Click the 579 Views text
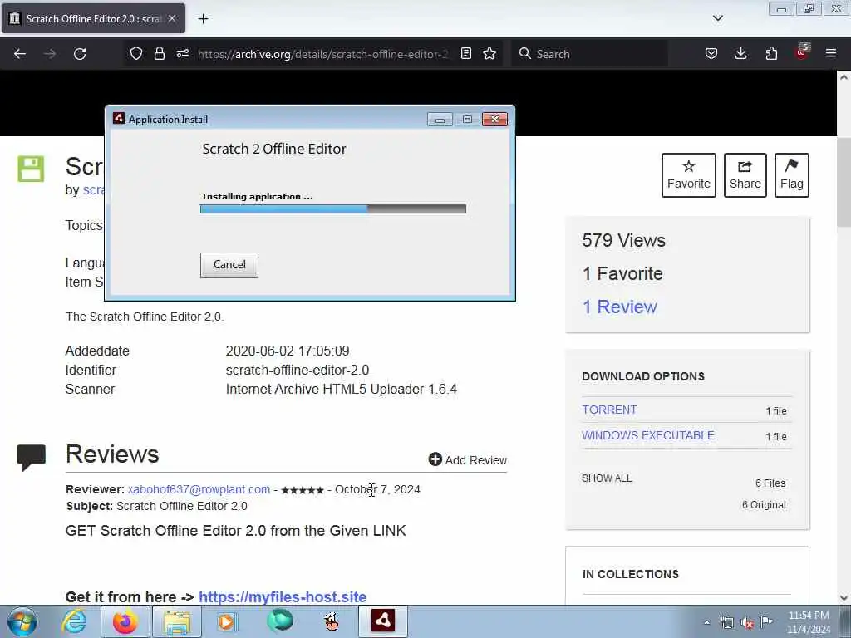Screen dimensions: 851x638 (x=623, y=240)
